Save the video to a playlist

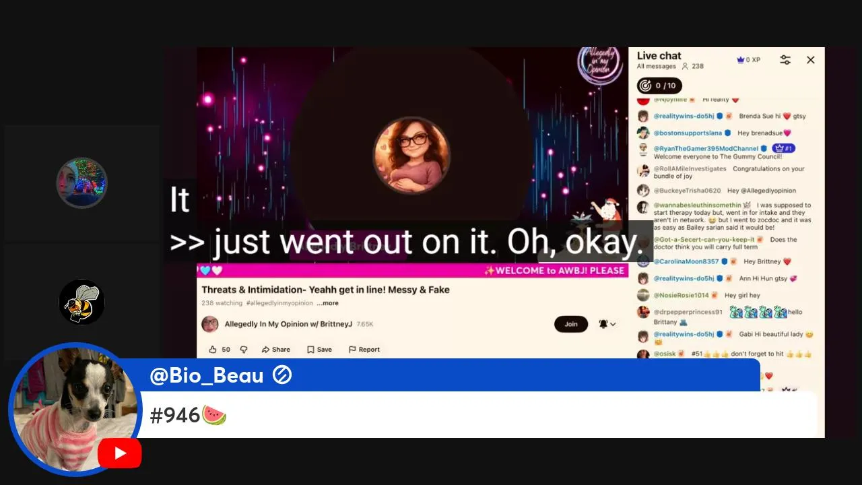[320, 350]
